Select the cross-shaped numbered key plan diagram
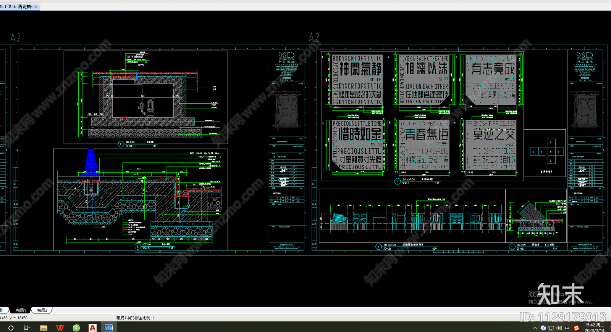The height and width of the screenshot is (332, 611). coord(546,152)
